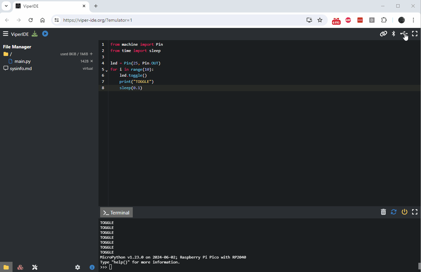Connect using the WebREPL link icon
The image size is (421, 272).
(x=383, y=34)
